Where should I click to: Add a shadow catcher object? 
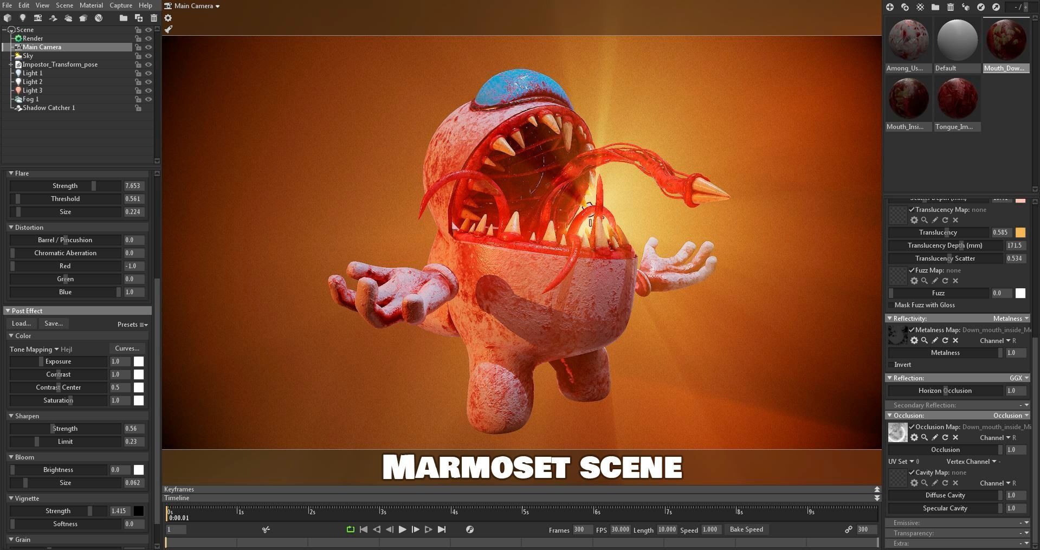click(x=53, y=18)
